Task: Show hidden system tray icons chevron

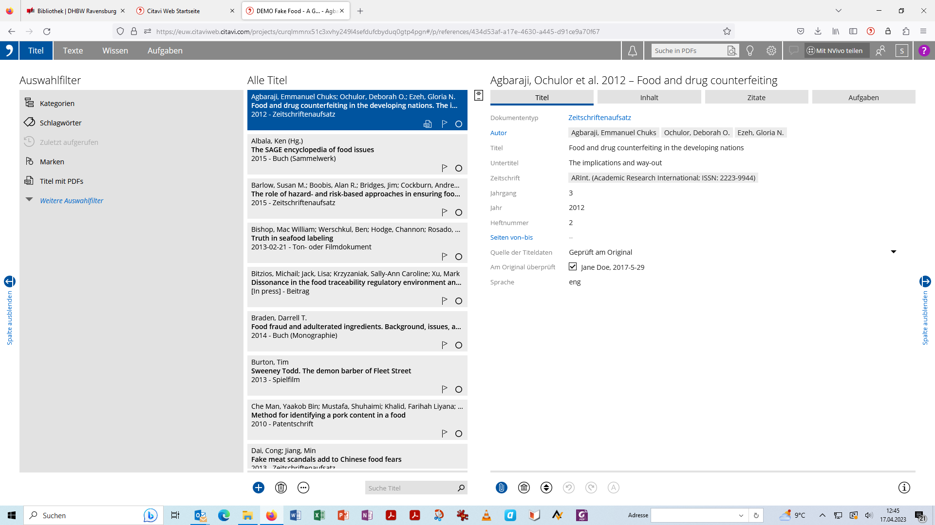Action: click(823, 515)
